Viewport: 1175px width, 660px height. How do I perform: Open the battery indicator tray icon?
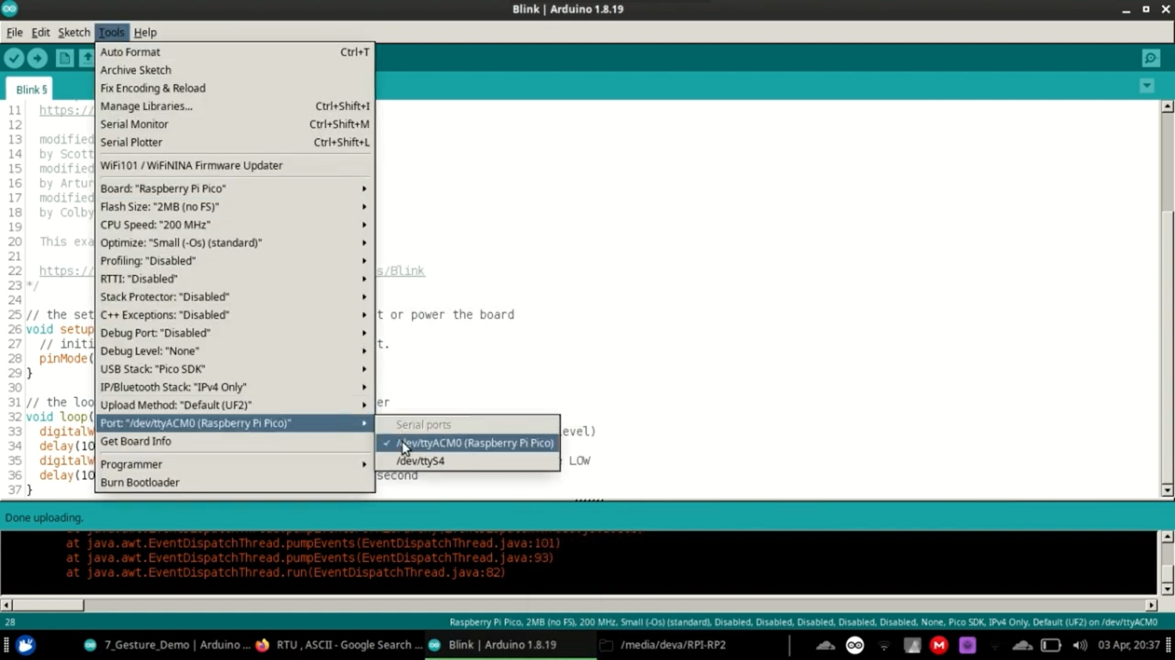(1050, 645)
